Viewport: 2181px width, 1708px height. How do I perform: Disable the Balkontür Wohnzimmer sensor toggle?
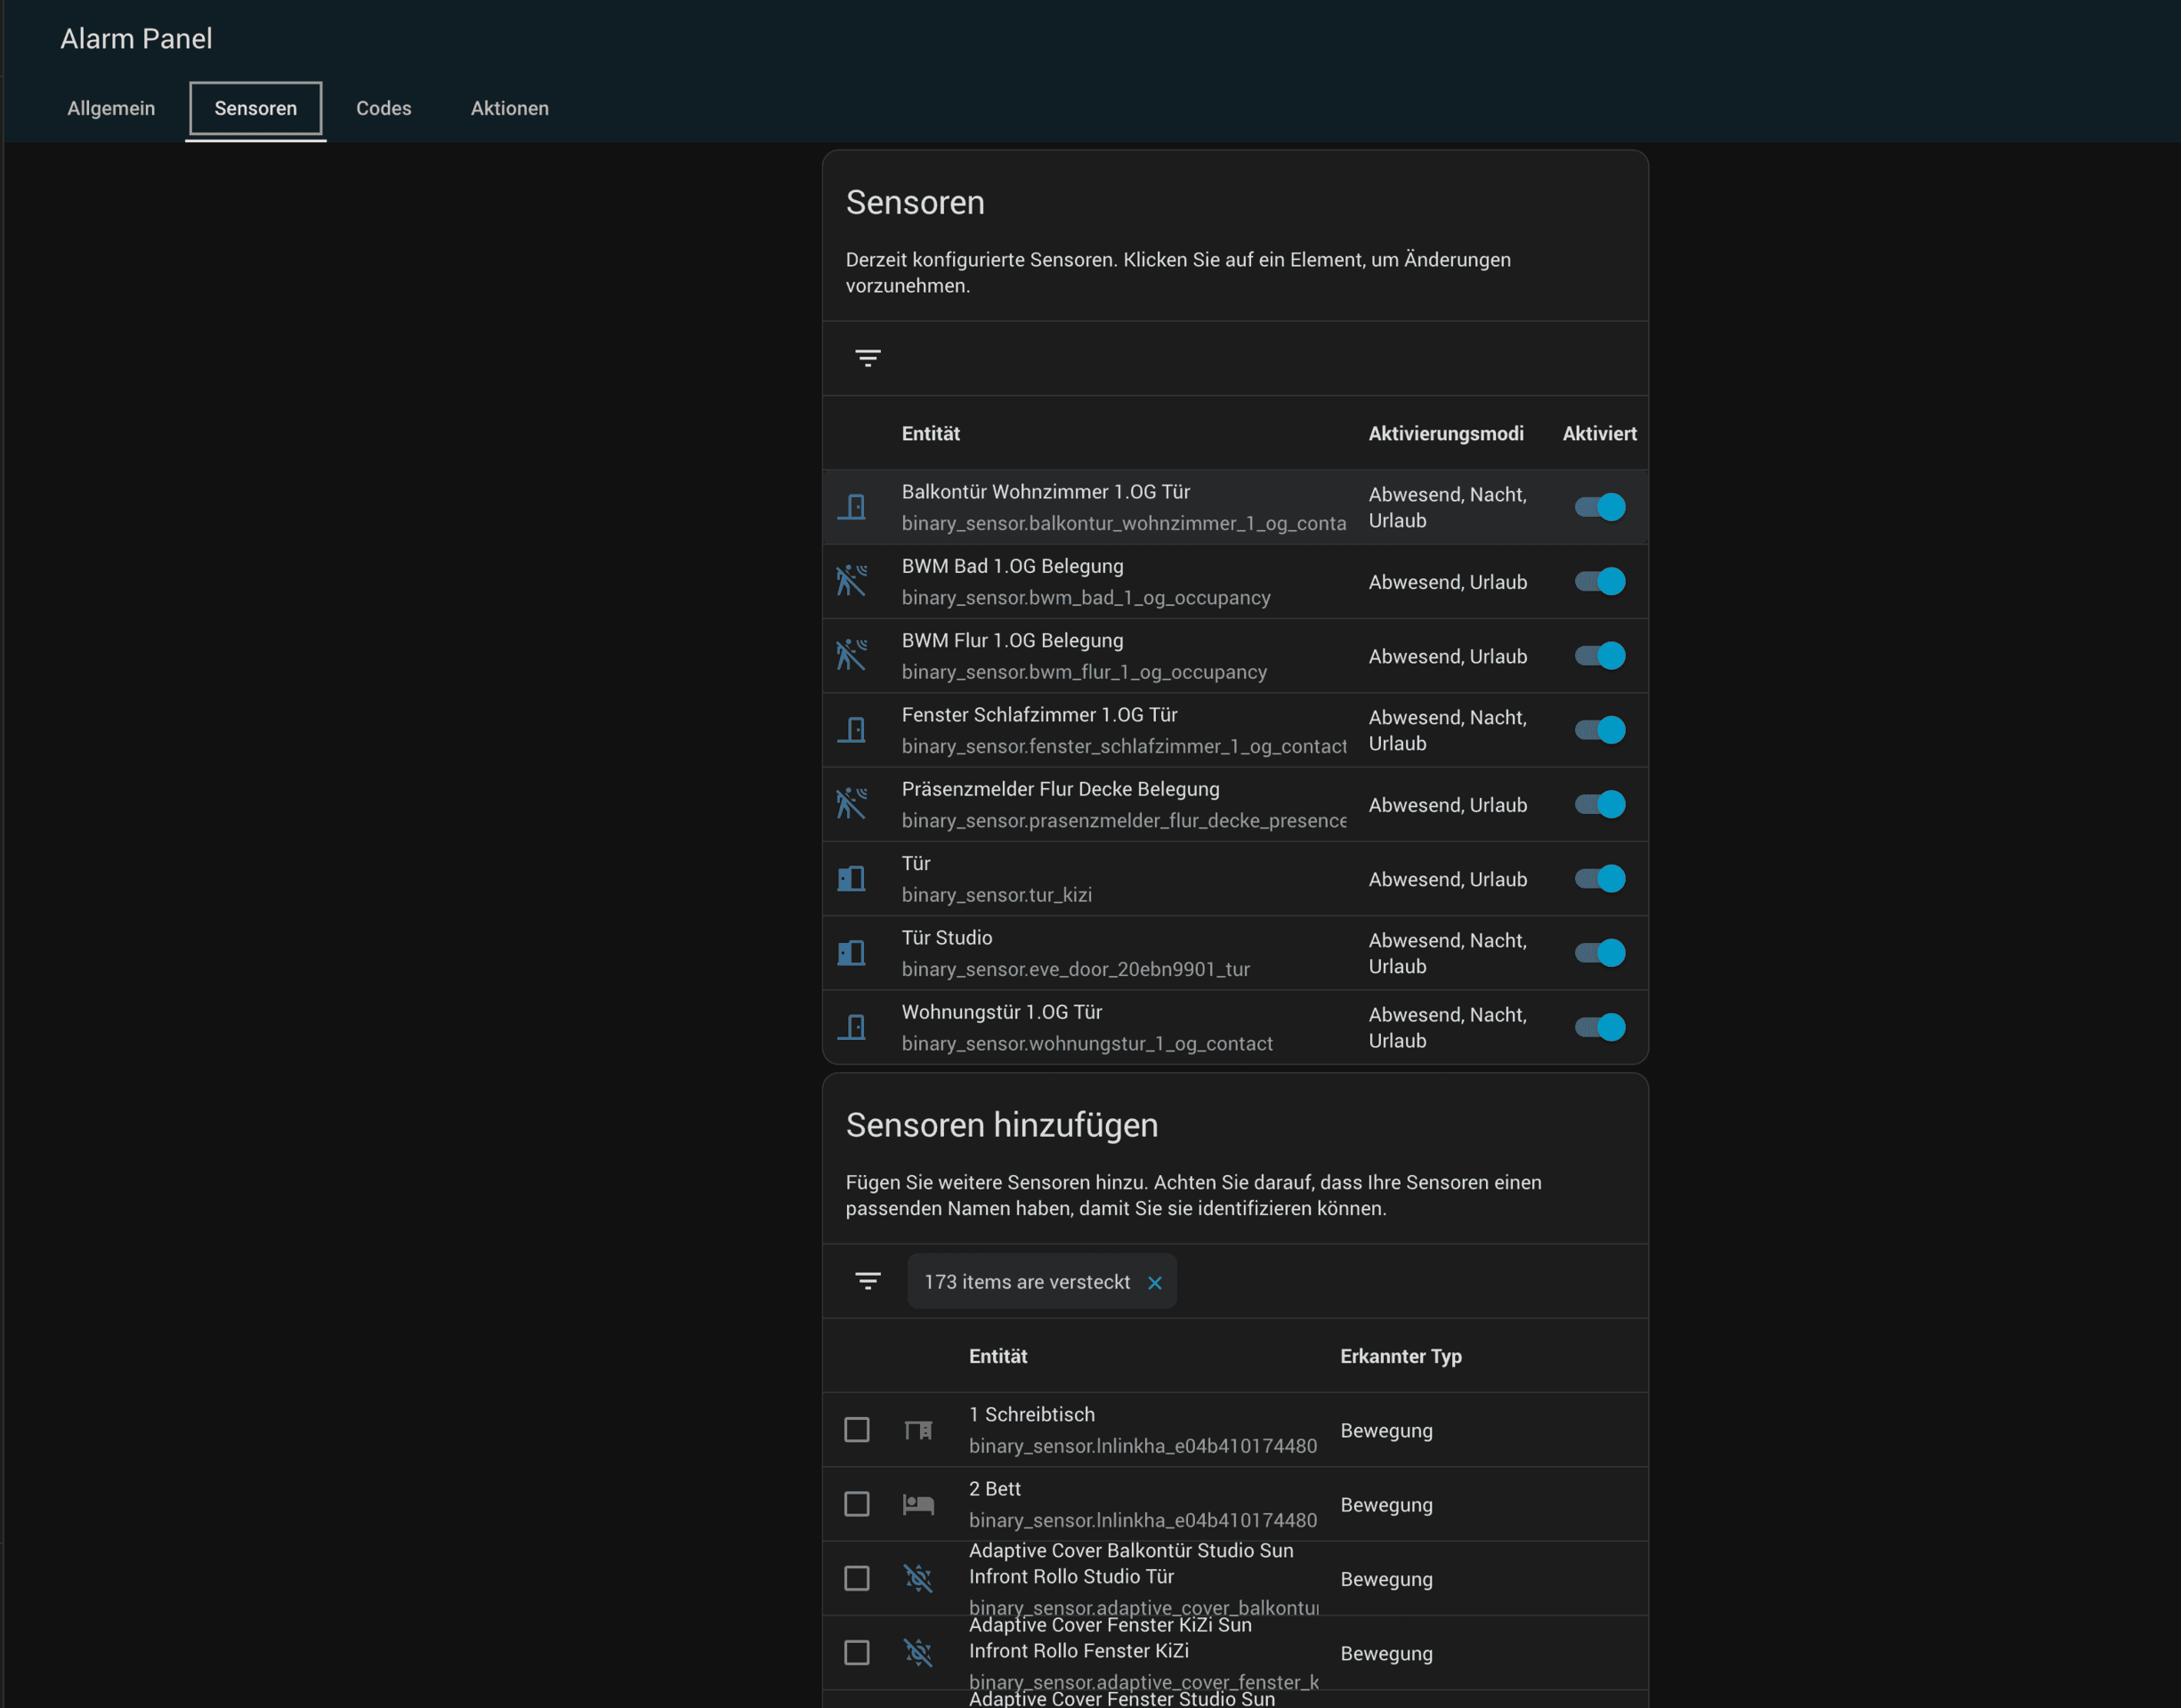(1600, 507)
